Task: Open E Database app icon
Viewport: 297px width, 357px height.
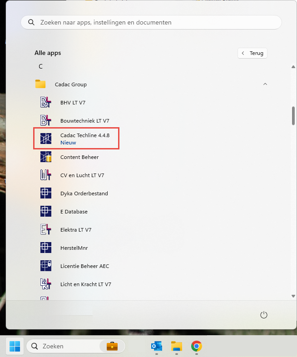Action: pos(46,211)
